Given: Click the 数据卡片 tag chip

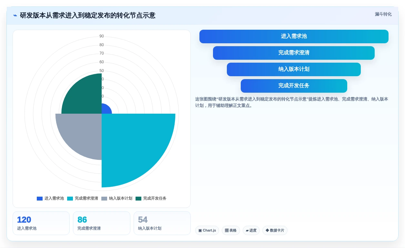Looking at the screenshot, I should [275, 230].
